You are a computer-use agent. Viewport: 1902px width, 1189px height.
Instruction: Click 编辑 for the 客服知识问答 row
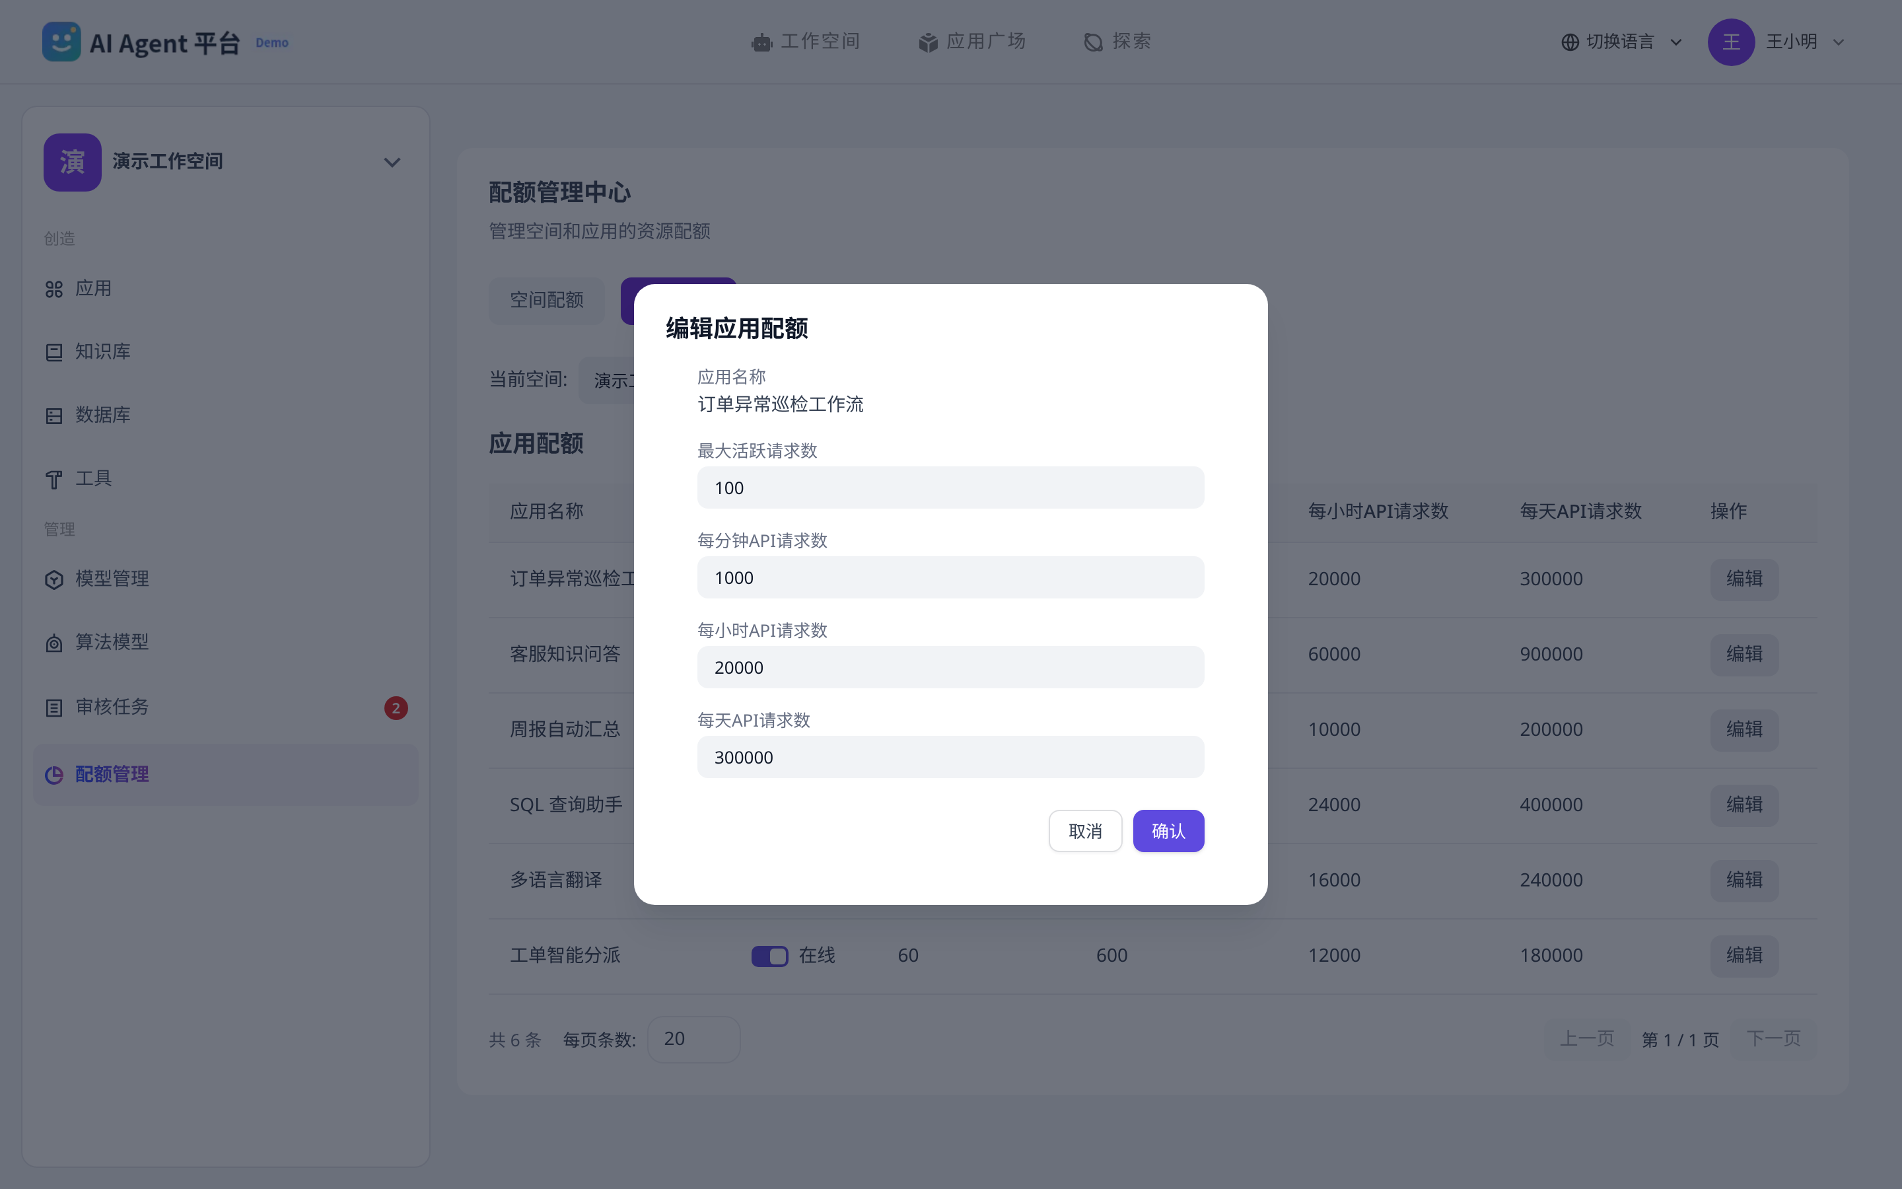tap(1744, 654)
